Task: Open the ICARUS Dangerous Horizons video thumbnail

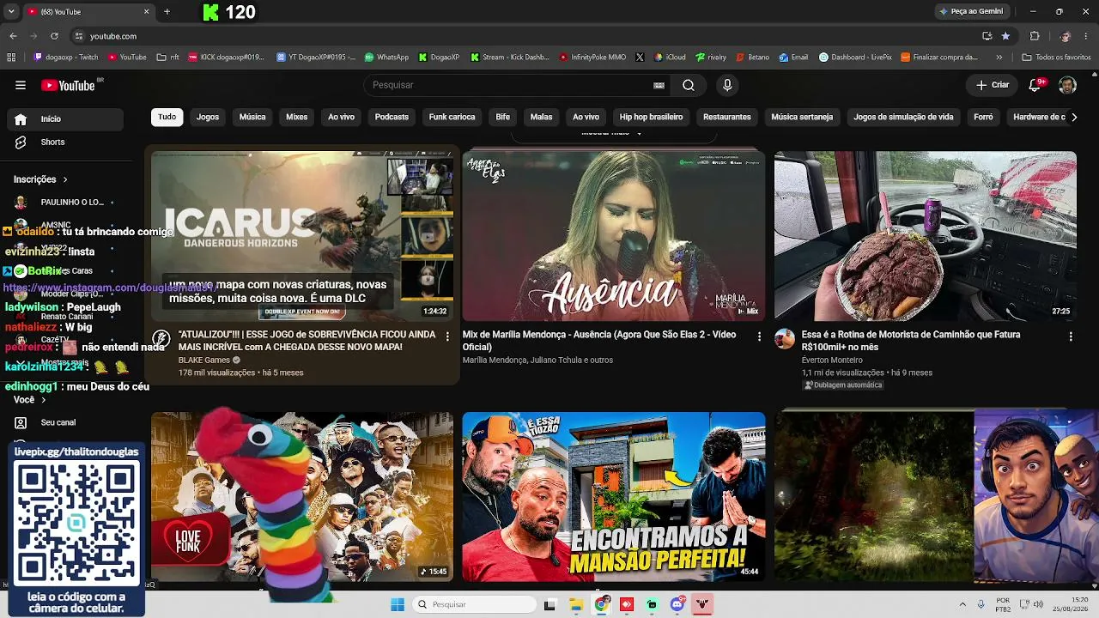Action: click(302, 236)
